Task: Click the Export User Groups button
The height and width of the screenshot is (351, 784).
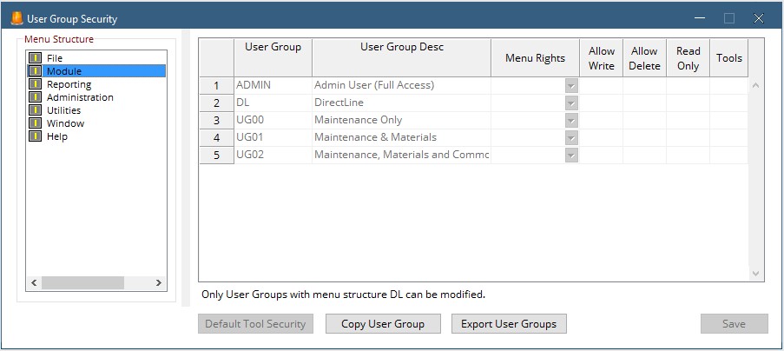Action: click(x=509, y=324)
